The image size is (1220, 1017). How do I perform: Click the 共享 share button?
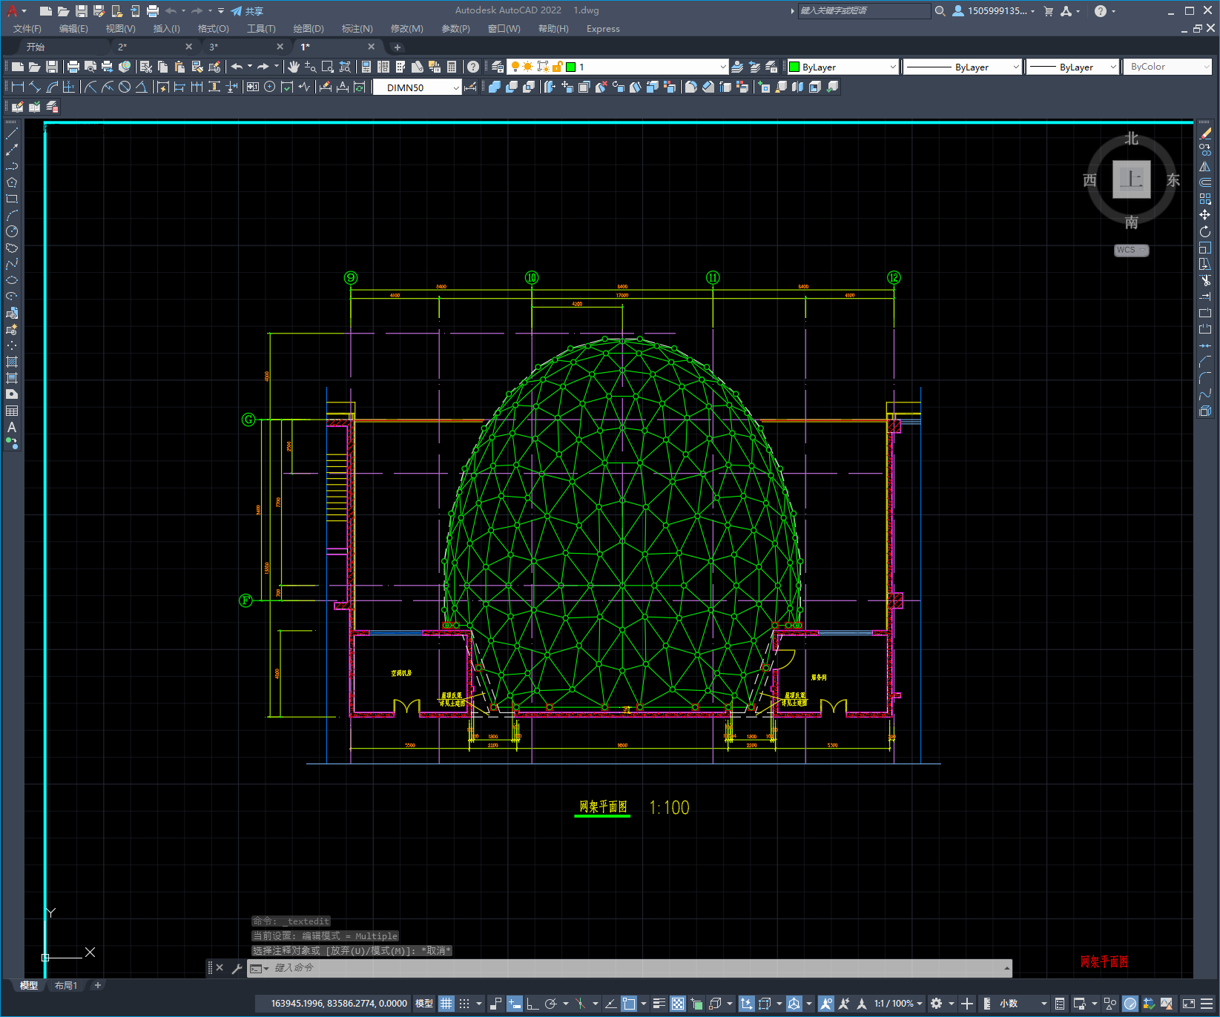(x=247, y=11)
